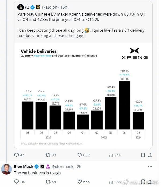Click the Elon Musk display name
Screen dimensions: 161x187
24,167
